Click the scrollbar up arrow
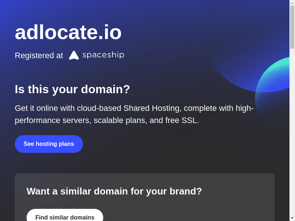Viewport: 295px width, 221px height. pos(292,3)
